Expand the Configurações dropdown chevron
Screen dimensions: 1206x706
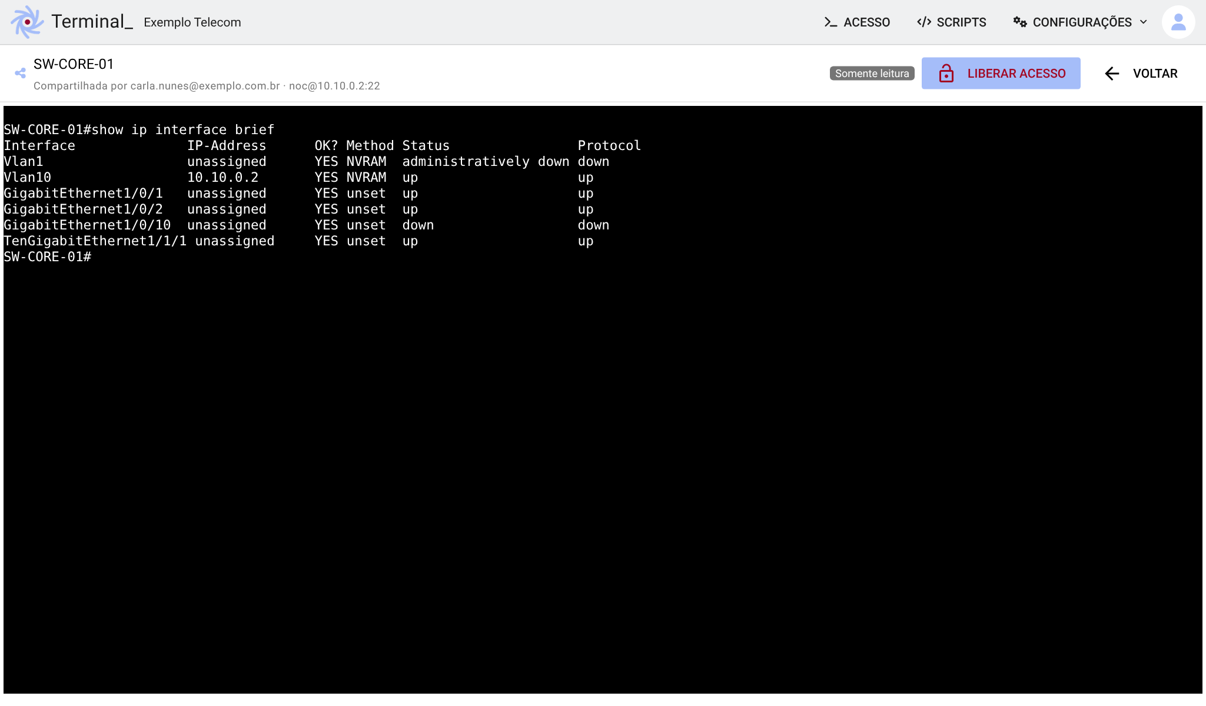(x=1144, y=22)
